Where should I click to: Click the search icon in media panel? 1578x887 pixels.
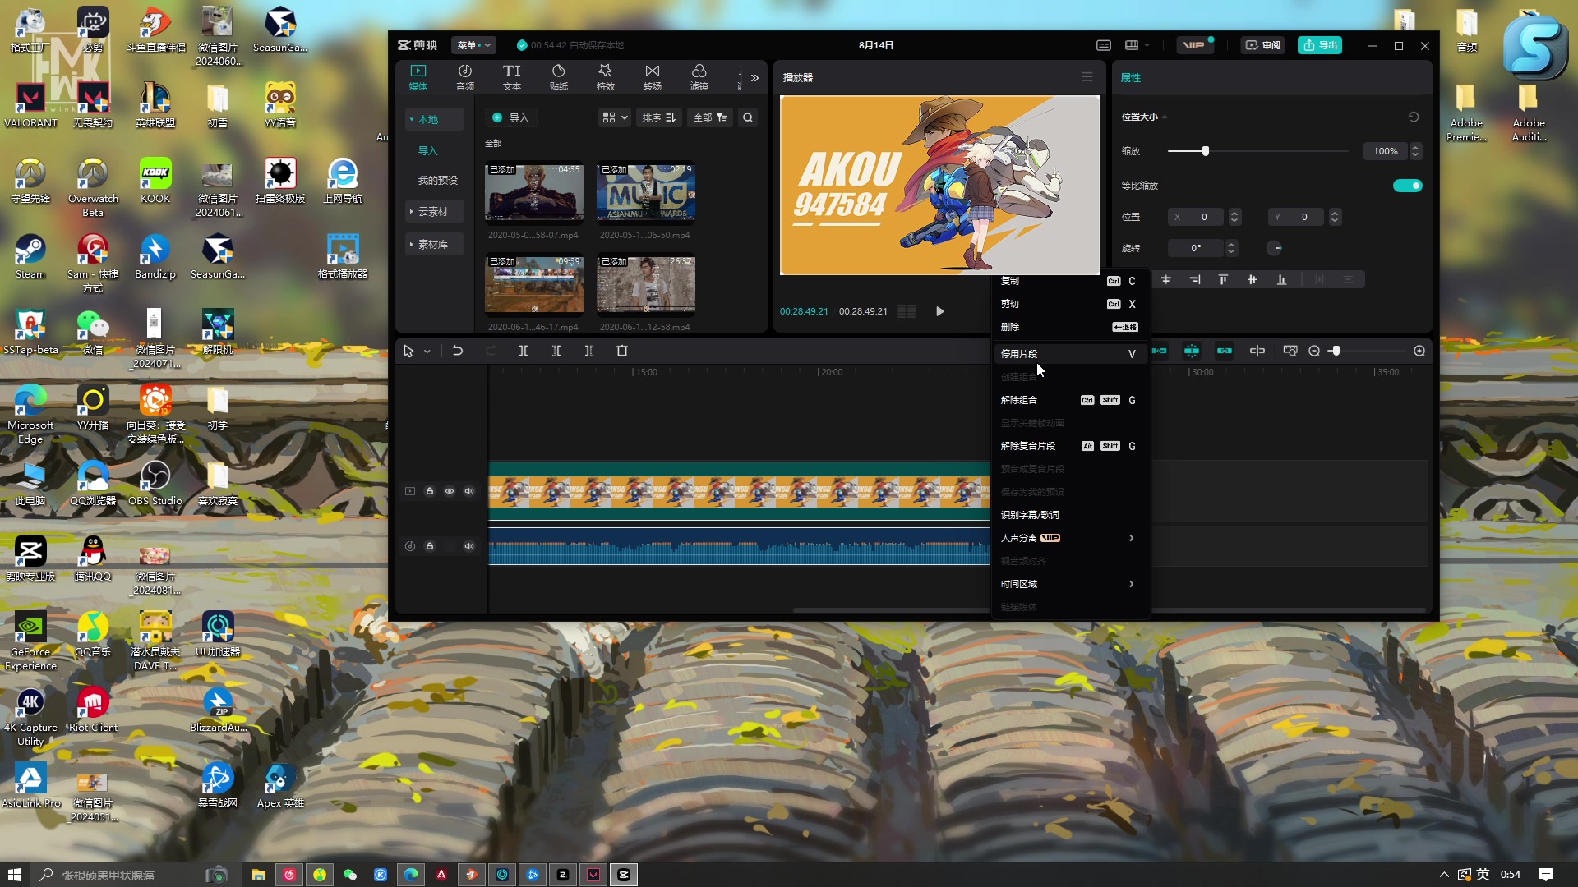(x=748, y=117)
